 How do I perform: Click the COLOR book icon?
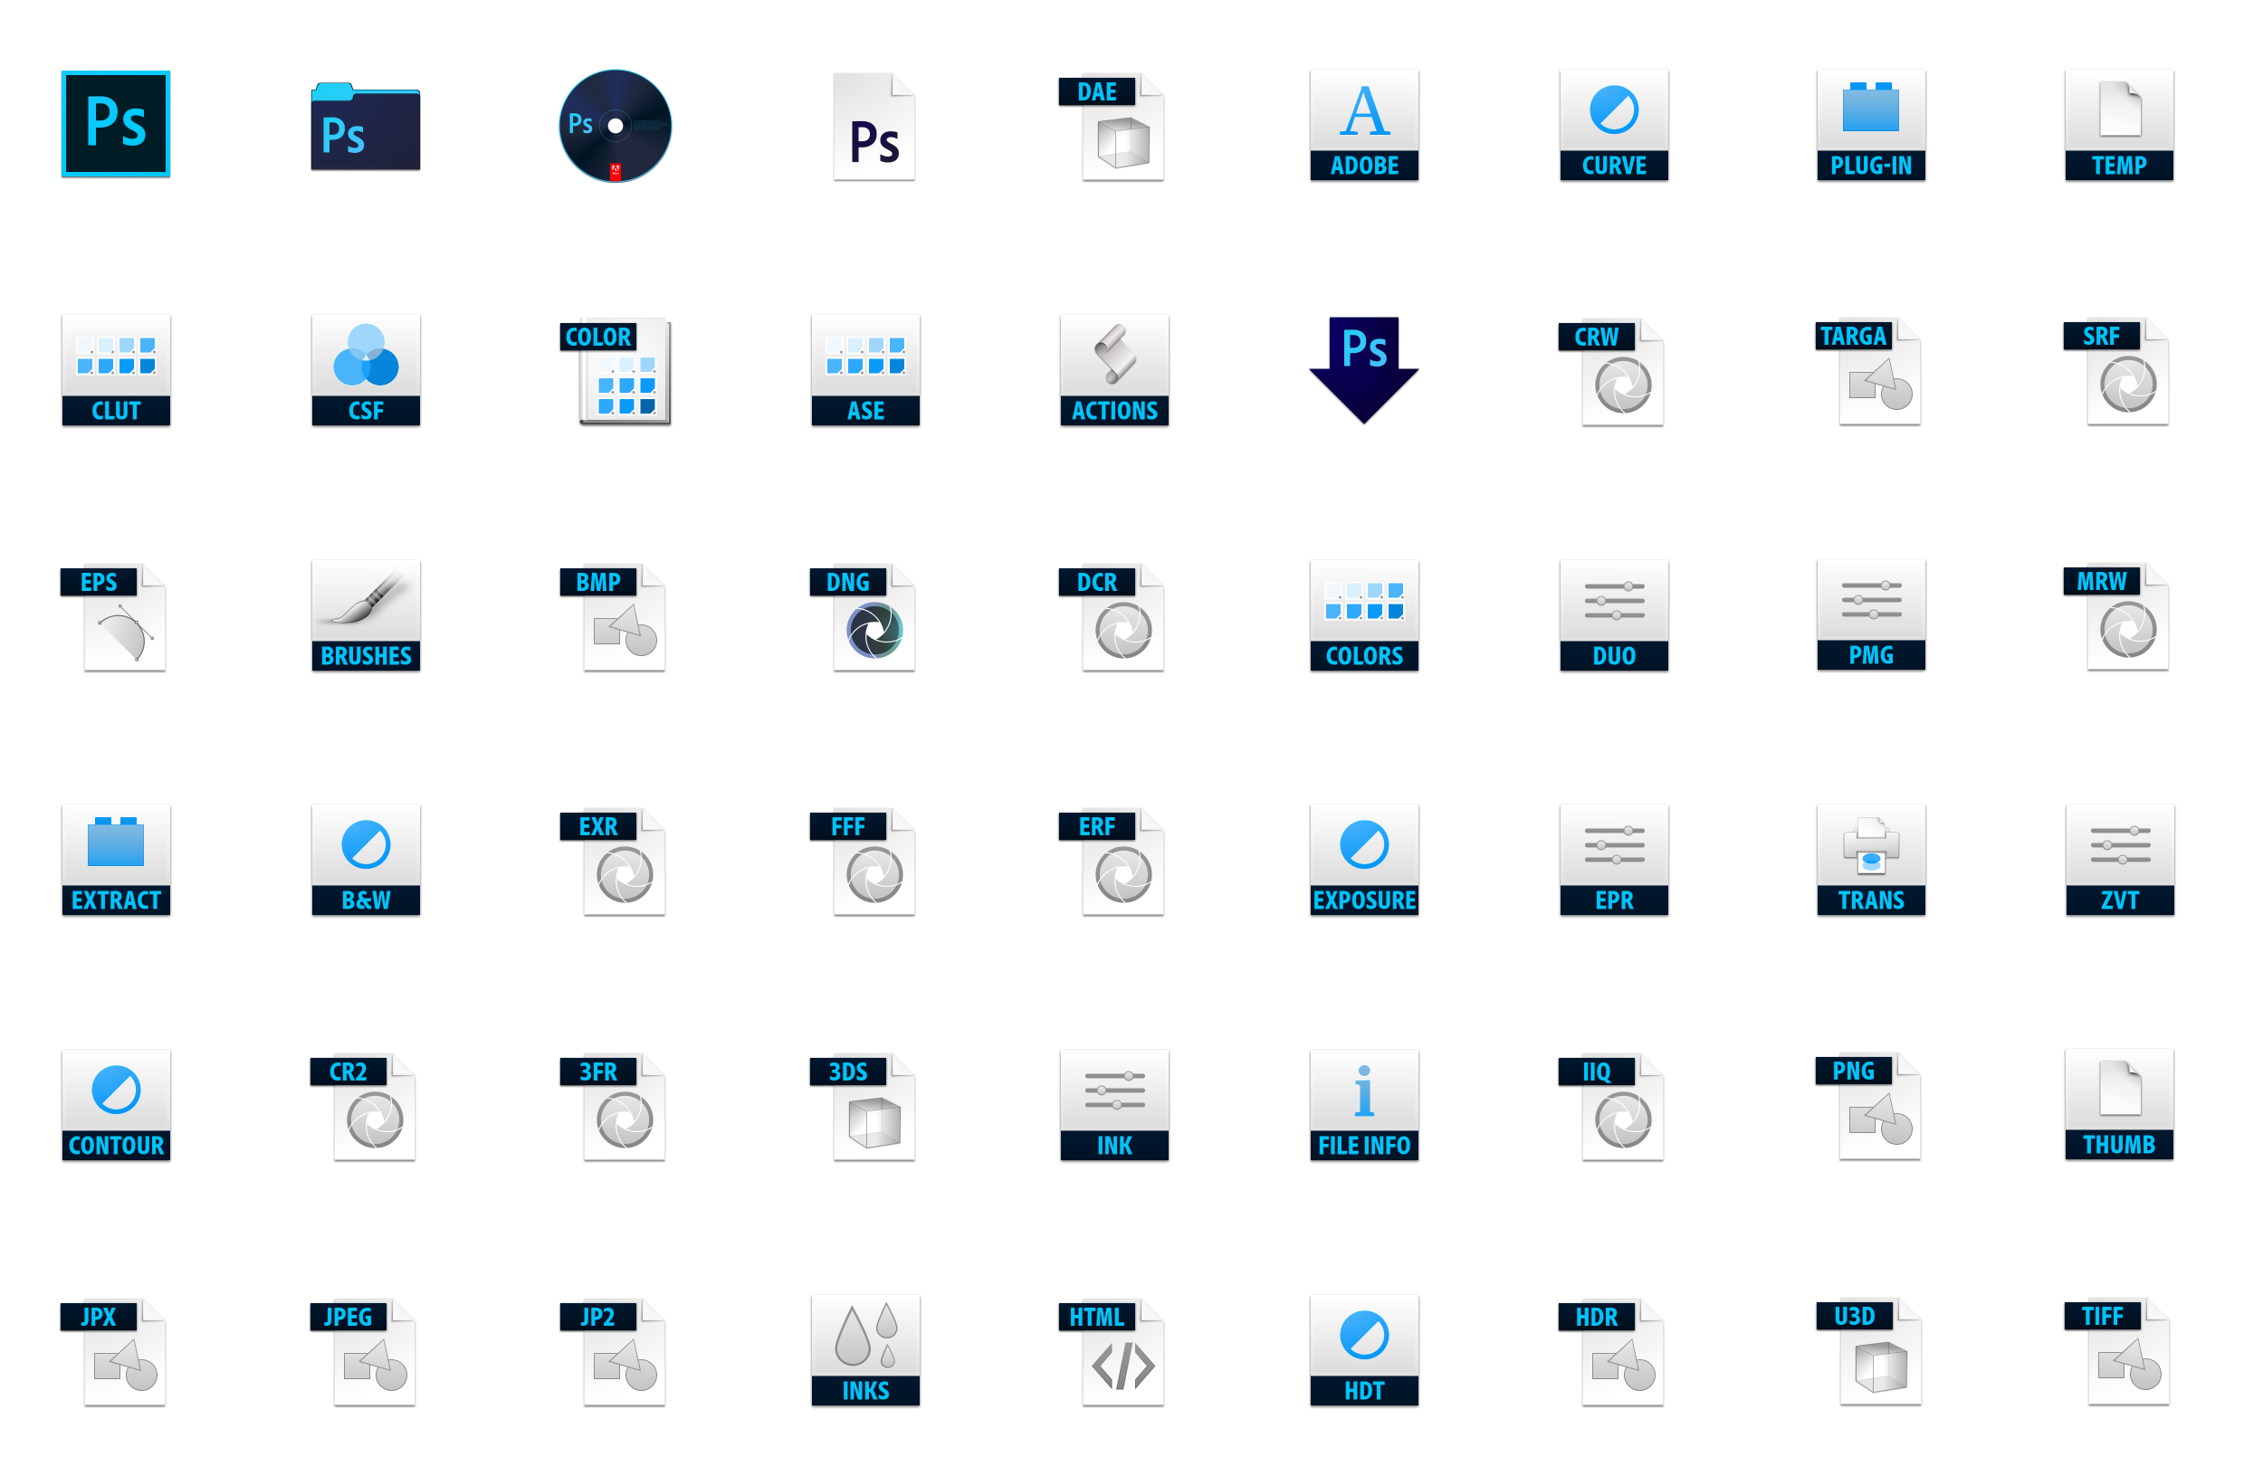coord(616,373)
